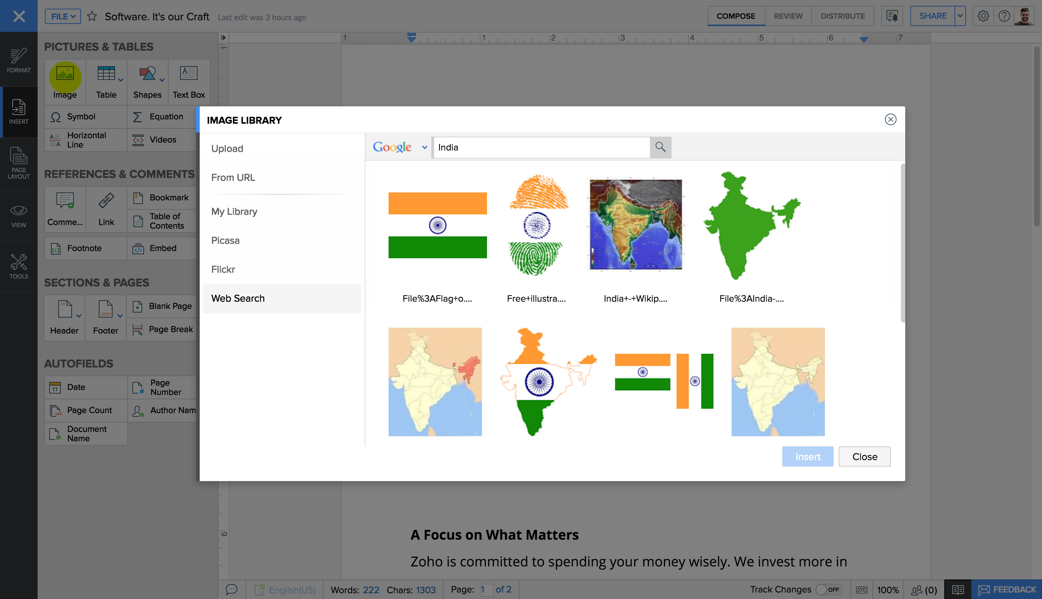Star this document as favorite
The height and width of the screenshot is (599, 1042).
click(92, 16)
